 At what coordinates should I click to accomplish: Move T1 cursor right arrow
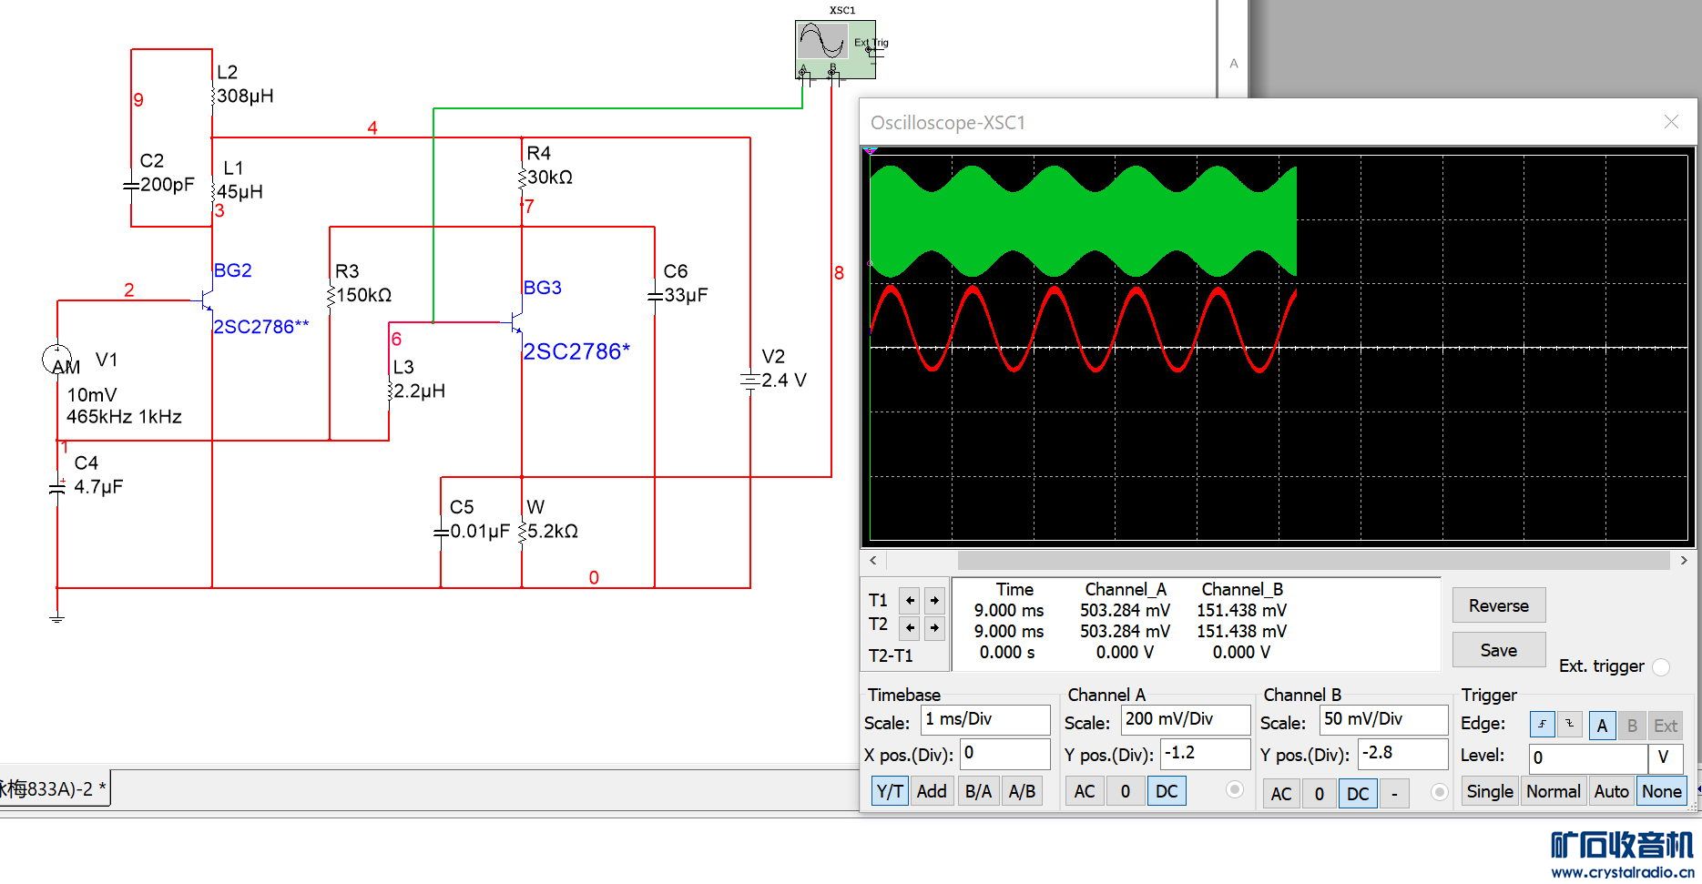click(934, 601)
